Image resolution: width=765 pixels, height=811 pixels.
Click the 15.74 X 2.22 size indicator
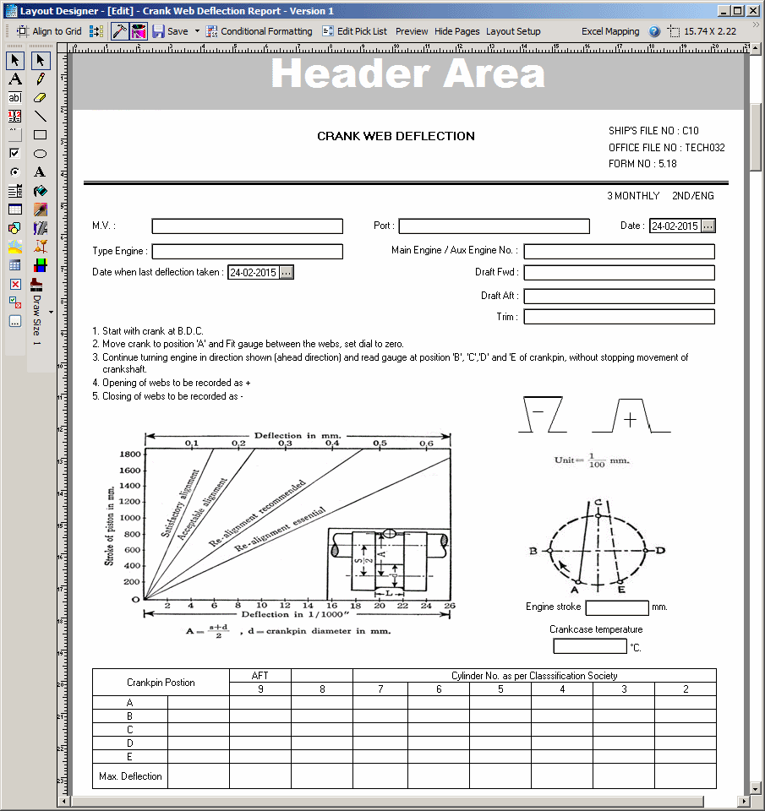coord(702,31)
